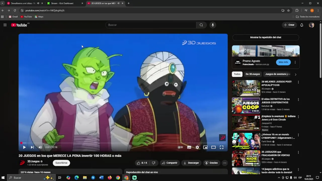This screenshot has height=181, width=322.
Task: Click the Crear button
Action: (x=289, y=25)
